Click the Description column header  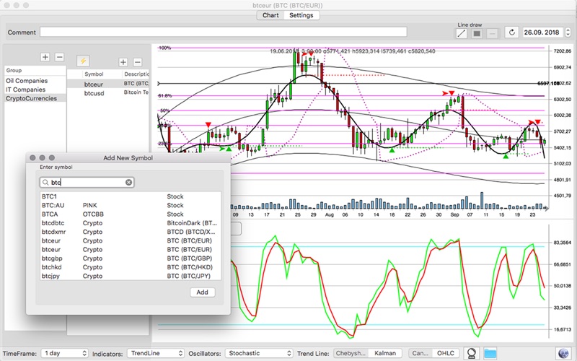tap(136, 74)
